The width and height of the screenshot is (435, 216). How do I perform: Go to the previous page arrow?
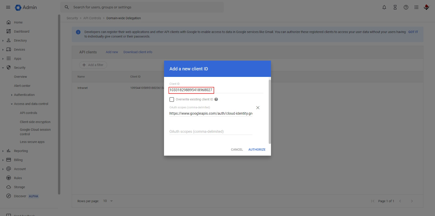(x=400, y=201)
